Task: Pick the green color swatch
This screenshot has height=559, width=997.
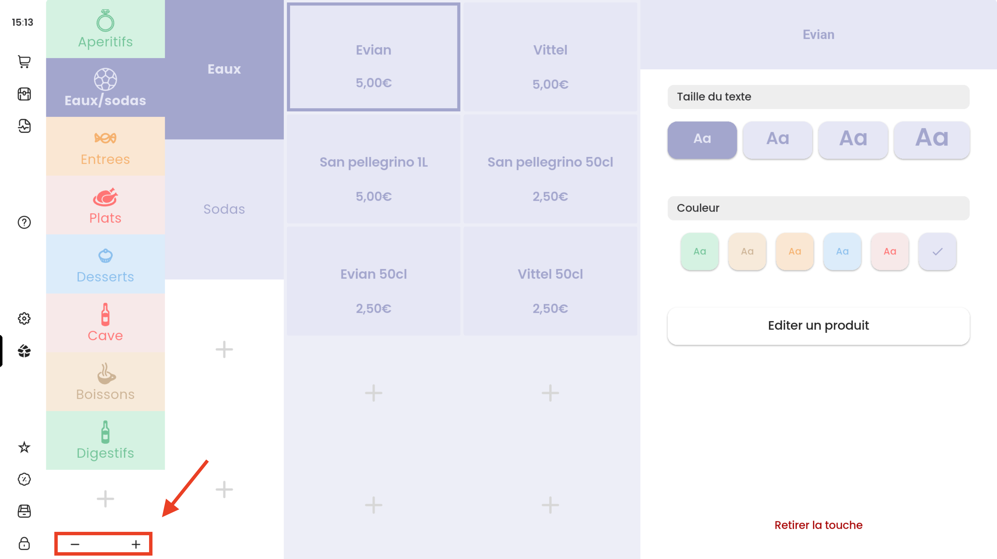Action: [x=700, y=251]
